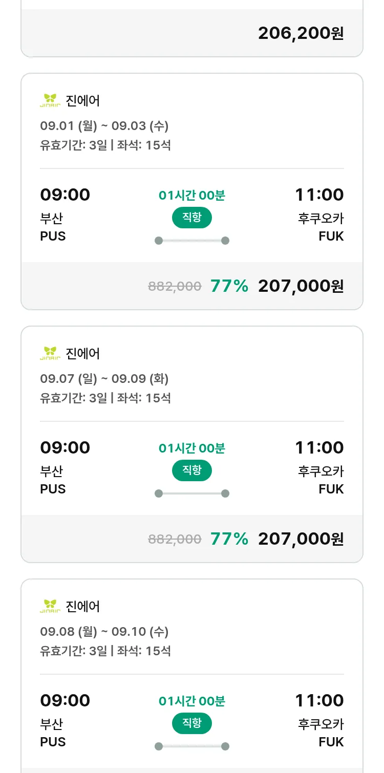Click the 77% discount on the 09.07 flight
The width and height of the screenshot is (384, 773).
tap(229, 539)
